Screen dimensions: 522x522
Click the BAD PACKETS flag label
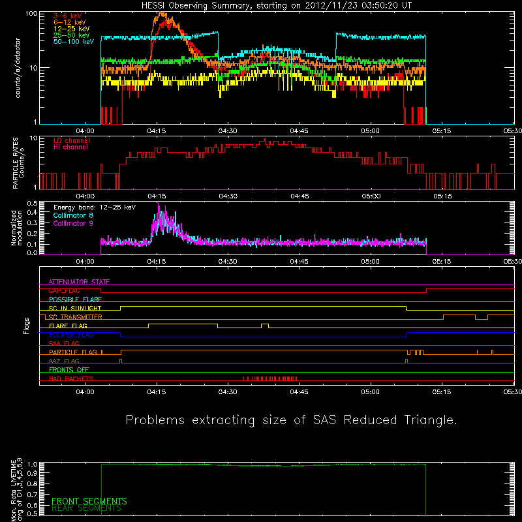tap(71, 378)
